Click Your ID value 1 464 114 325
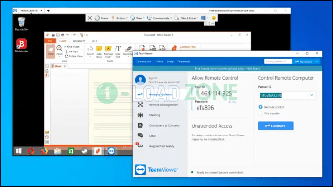Image resolution: width=333 pixels, height=187 pixels. tap(214, 93)
